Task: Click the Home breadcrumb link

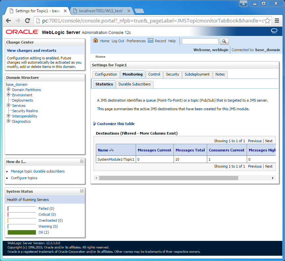Action: pyautogui.click(x=100, y=57)
